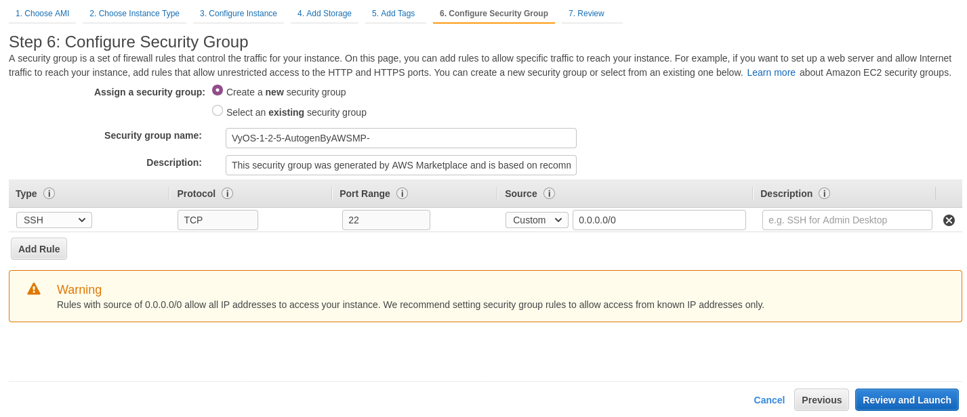Screen dimensions: 967x417
Task: Click the Description column info icon
Action: [x=825, y=194]
